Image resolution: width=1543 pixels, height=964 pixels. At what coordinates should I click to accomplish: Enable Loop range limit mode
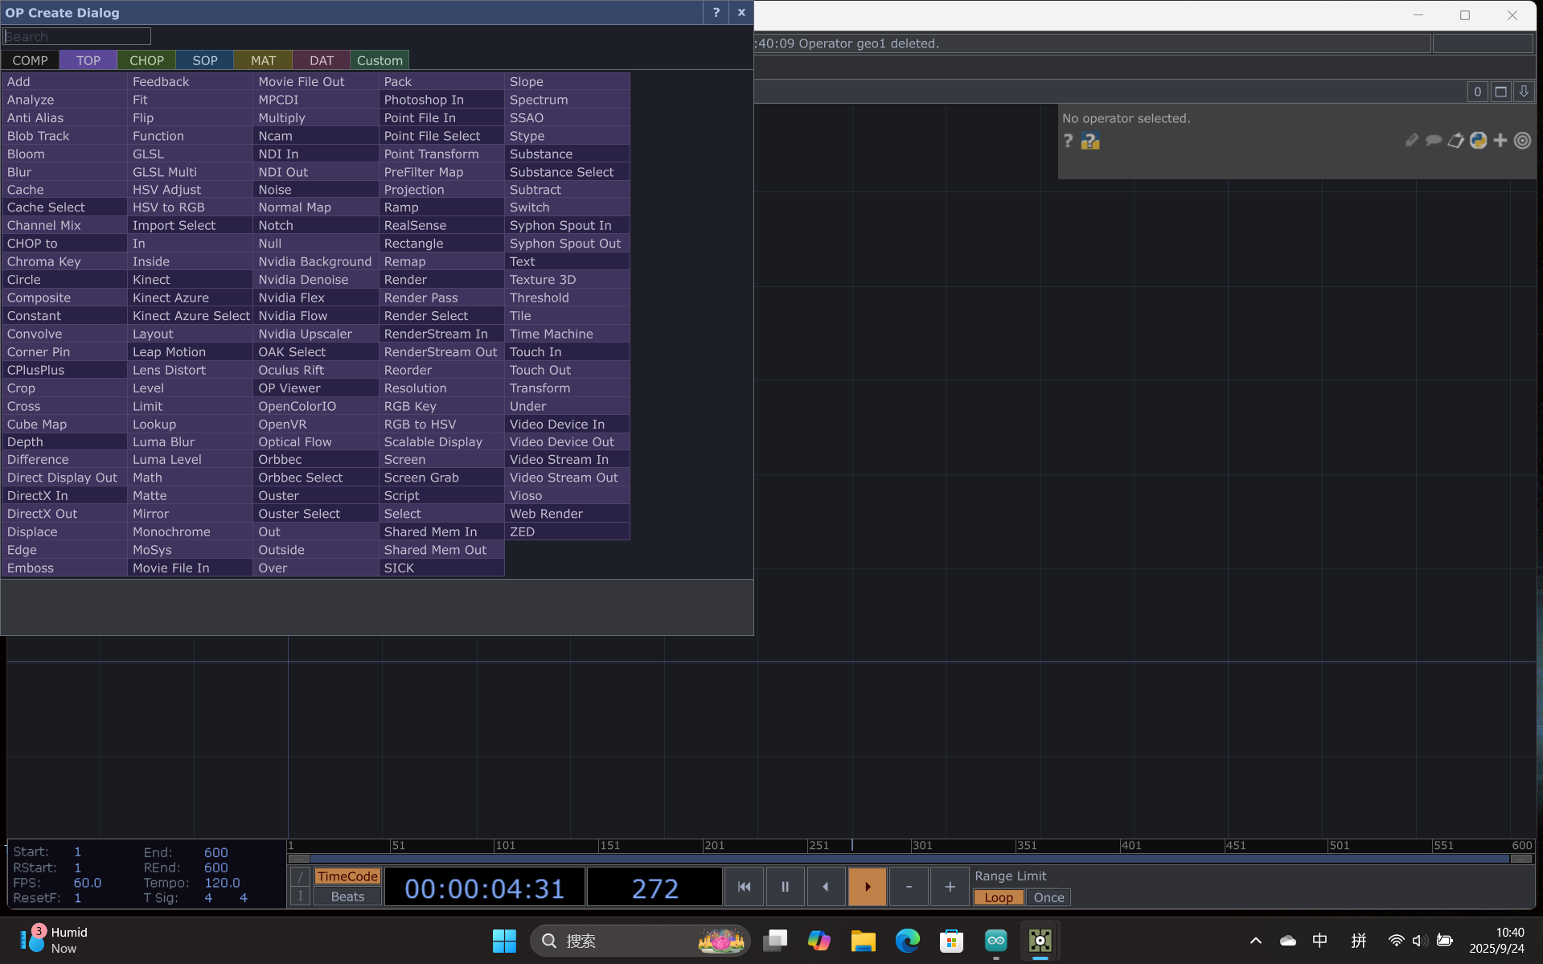(998, 897)
